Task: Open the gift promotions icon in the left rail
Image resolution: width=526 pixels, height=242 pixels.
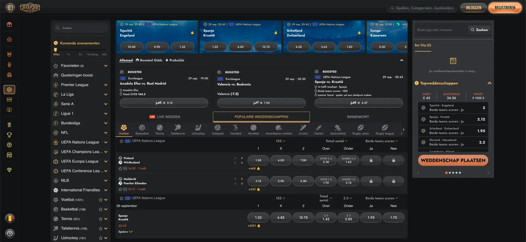Action: [9, 25]
